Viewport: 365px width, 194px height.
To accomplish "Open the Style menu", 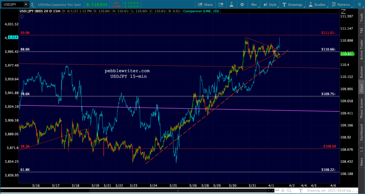I will (271, 5).
